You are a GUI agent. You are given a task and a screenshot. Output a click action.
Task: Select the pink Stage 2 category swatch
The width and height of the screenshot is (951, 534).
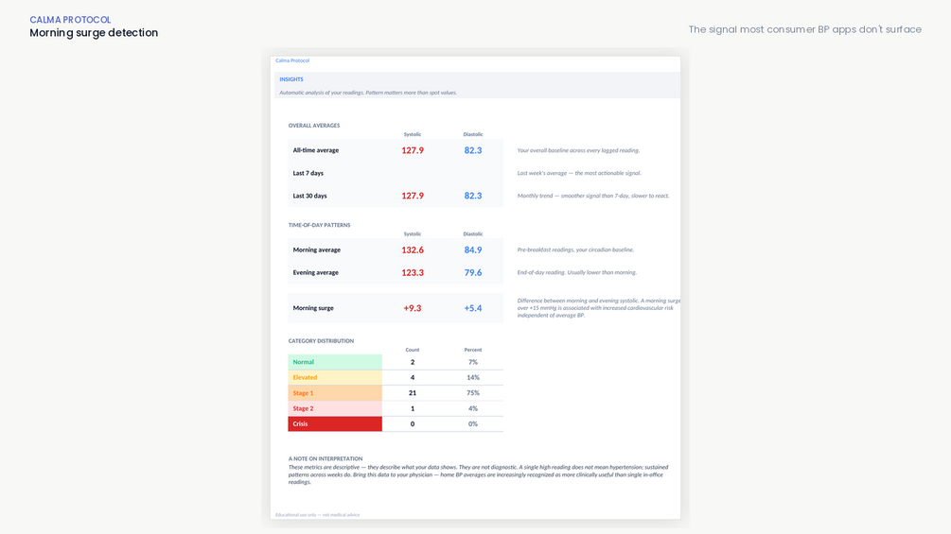pyautogui.click(x=335, y=408)
